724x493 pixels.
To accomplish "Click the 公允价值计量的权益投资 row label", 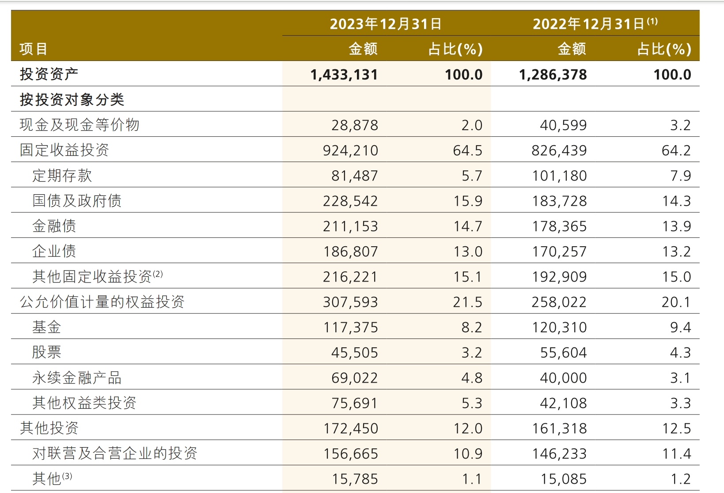I will 102,302.
